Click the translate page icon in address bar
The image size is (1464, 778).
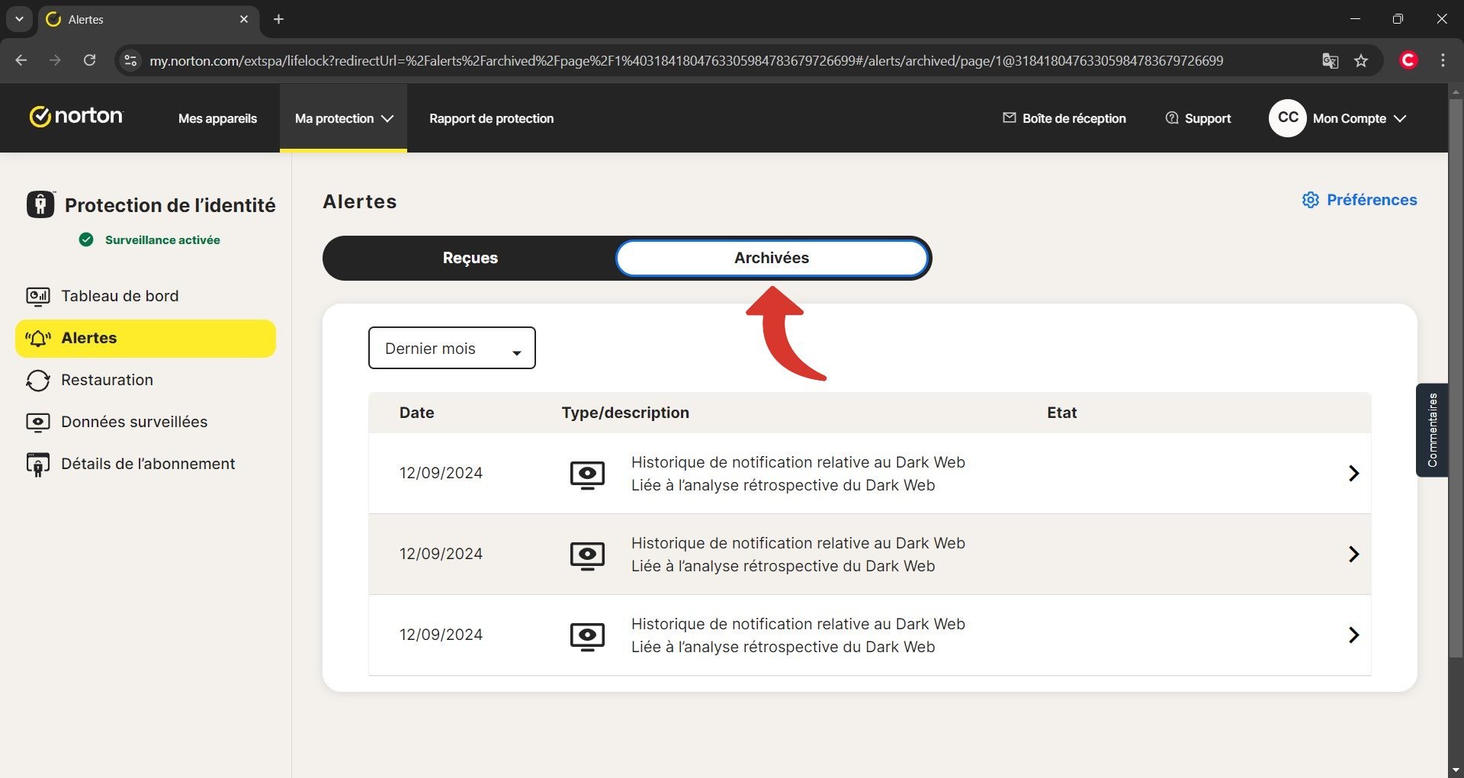1330,60
